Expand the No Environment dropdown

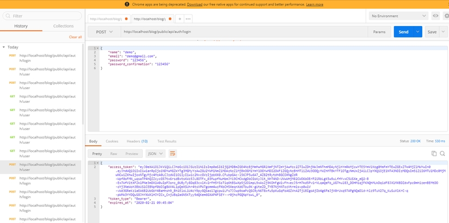(x=398, y=16)
